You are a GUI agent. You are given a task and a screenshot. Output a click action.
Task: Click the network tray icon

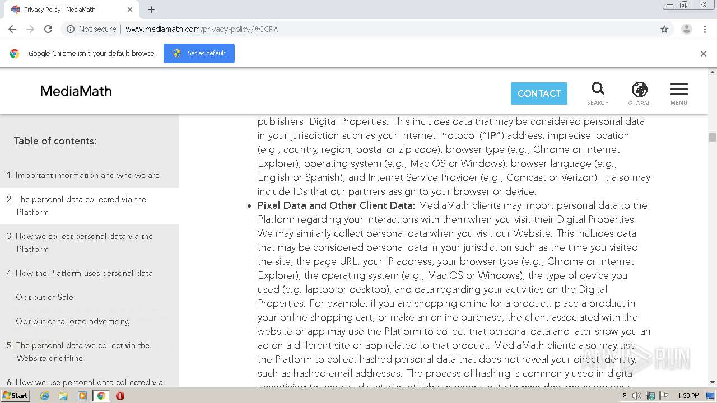[x=650, y=396]
